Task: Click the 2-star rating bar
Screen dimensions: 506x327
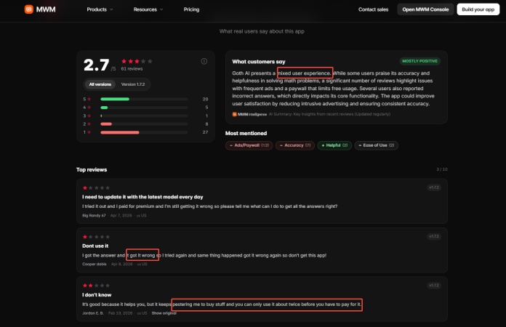Action: [144, 124]
